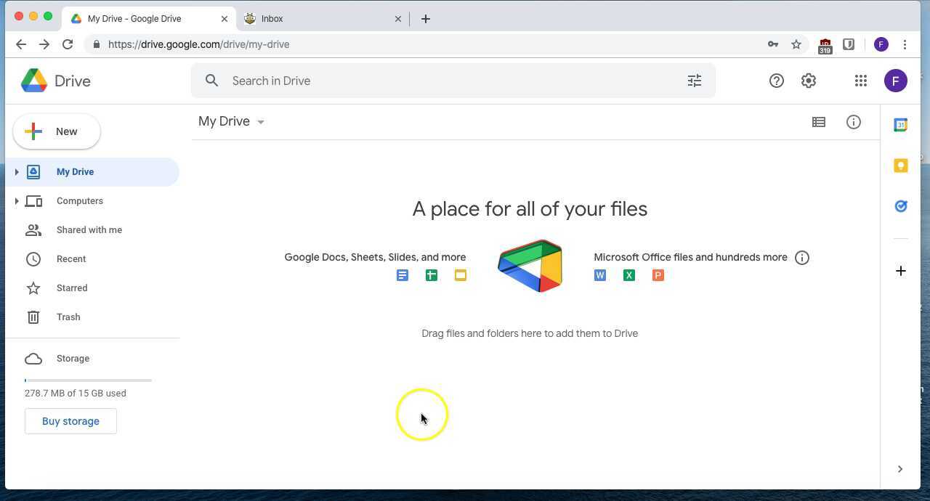Image resolution: width=930 pixels, height=501 pixels.
Task: Click the Google Docs icon
Action: point(403,275)
